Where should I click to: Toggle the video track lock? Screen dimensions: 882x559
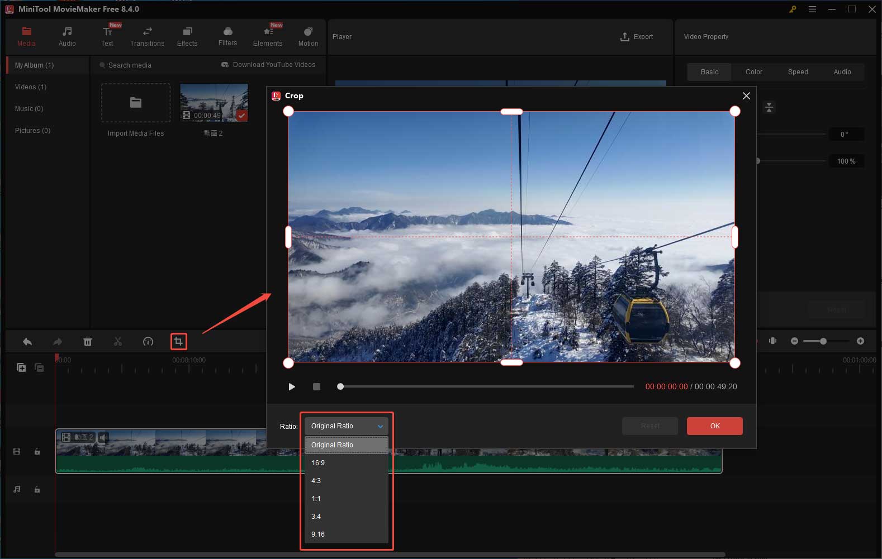click(x=37, y=451)
